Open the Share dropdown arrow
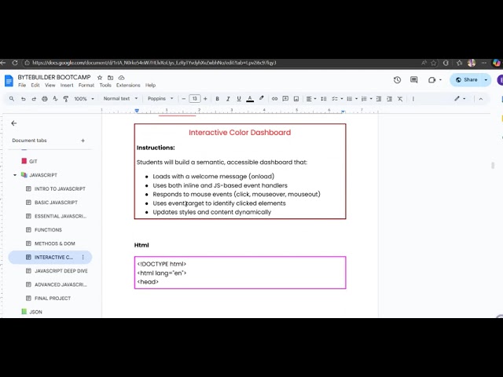Screen dimensions: 503x377 point(486,80)
